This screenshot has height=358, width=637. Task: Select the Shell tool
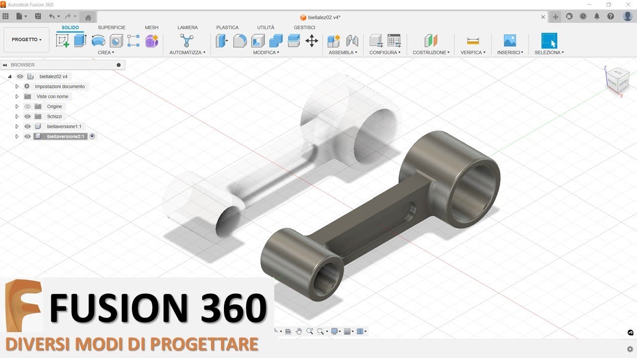click(258, 41)
